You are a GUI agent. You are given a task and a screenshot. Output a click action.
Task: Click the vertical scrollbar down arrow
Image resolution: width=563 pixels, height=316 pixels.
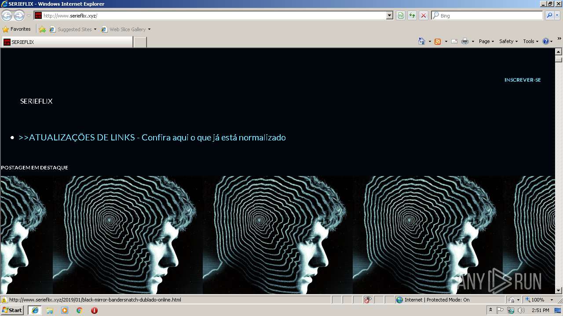click(559, 290)
